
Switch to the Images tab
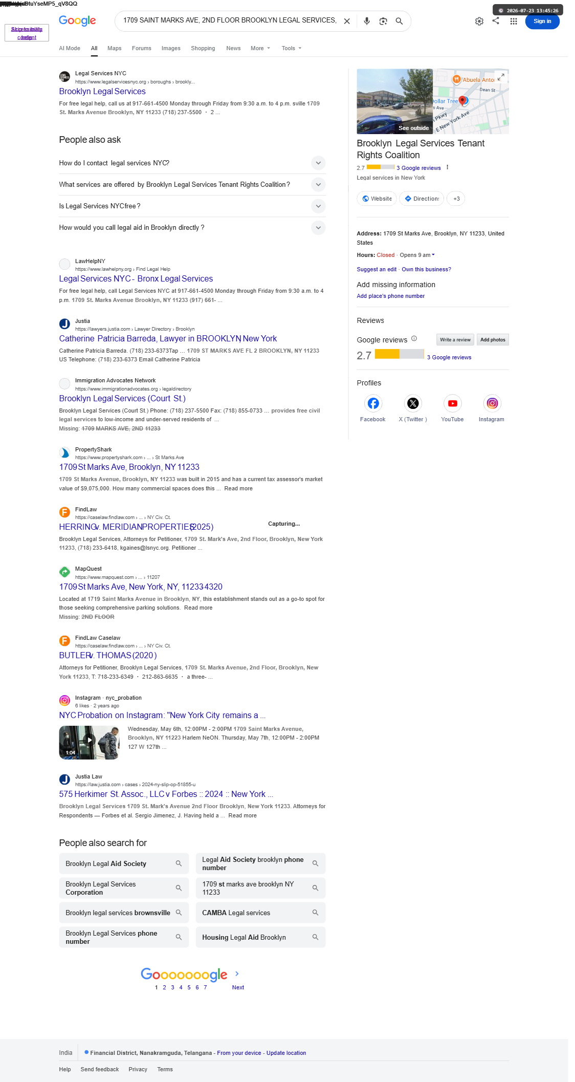[171, 48]
